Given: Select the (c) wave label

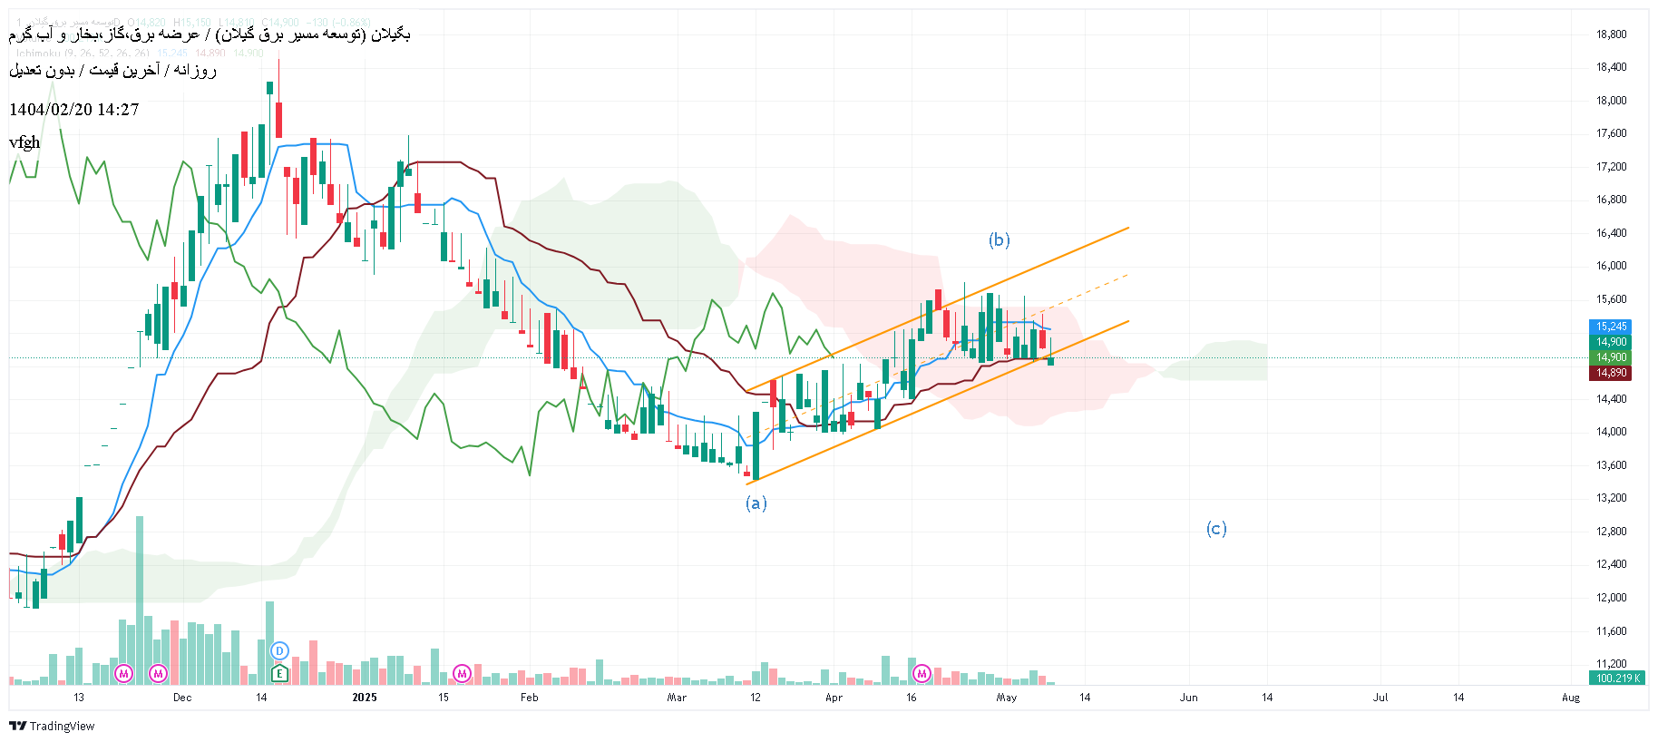Looking at the screenshot, I should click(1216, 528).
